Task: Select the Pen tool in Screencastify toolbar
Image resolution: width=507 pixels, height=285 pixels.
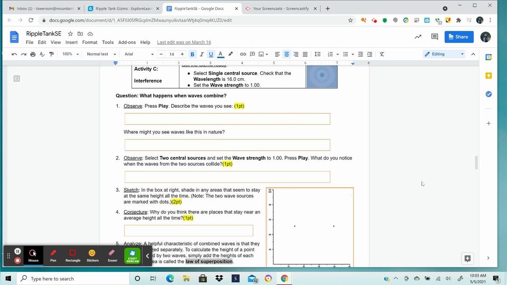Action: (x=53, y=255)
